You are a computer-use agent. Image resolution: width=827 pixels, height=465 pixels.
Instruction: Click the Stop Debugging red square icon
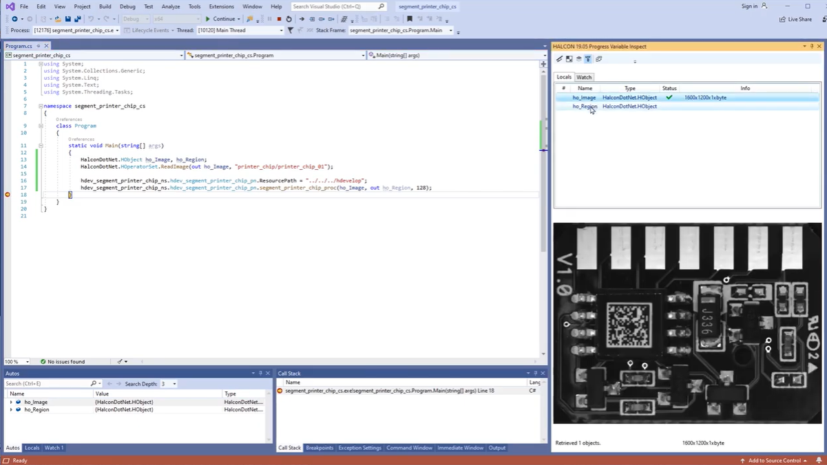coord(279,19)
